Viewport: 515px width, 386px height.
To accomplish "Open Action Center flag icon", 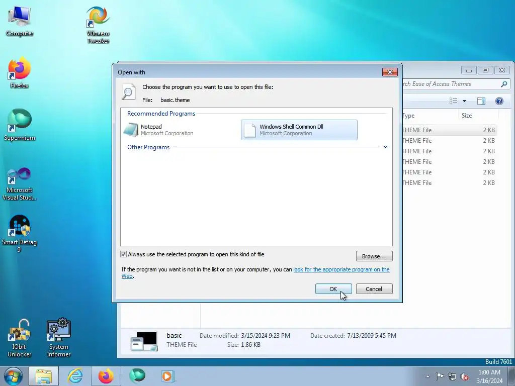I will [440, 376].
